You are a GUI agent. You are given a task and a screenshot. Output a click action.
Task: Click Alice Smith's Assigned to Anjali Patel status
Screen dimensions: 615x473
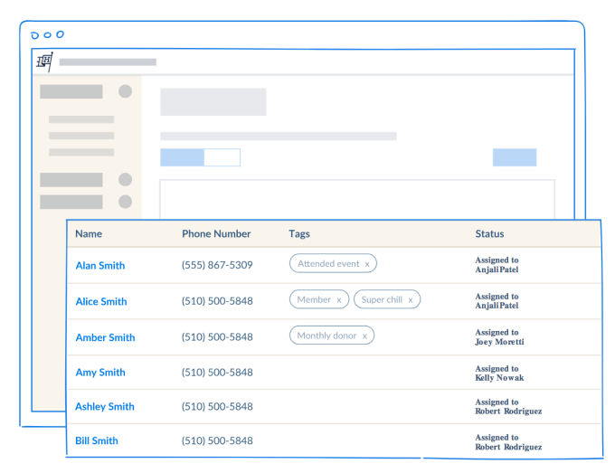[497, 301]
